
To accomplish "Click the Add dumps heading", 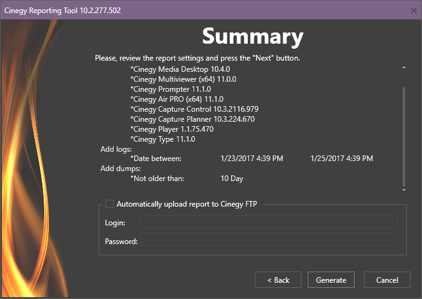I will coord(120,169).
